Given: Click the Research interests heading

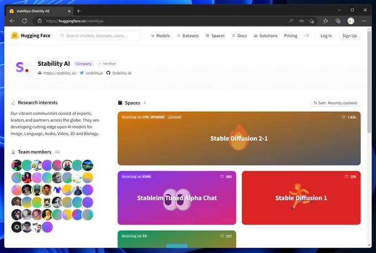Looking at the screenshot, I should (38, 102).
